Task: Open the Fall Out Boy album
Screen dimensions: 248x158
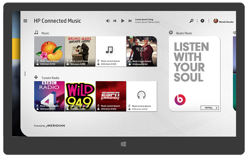Action: coord(142,51)
